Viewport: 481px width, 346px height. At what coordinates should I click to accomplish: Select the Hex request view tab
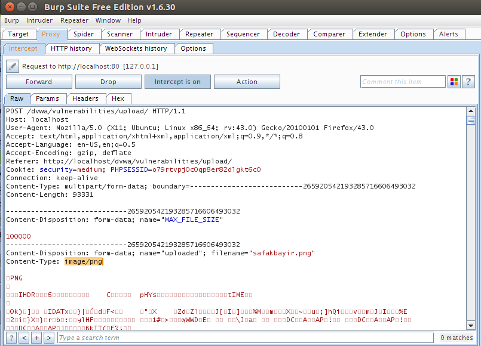[x=118, y=98]
